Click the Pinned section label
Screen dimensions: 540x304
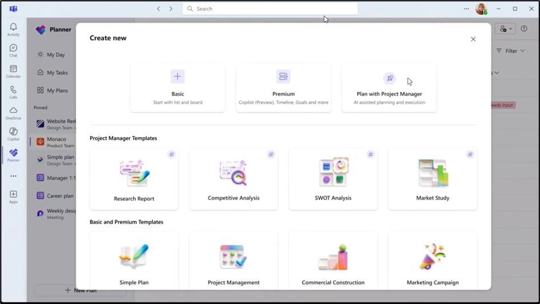[x=40, y=108]
